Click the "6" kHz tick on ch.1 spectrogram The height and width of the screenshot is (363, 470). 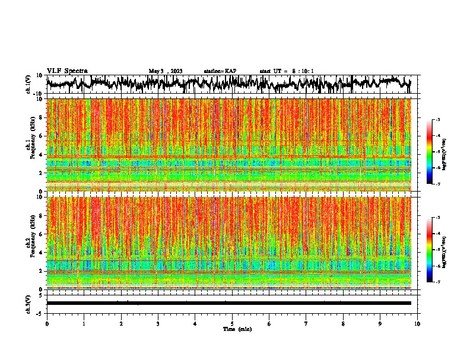(x=41, y=136)
